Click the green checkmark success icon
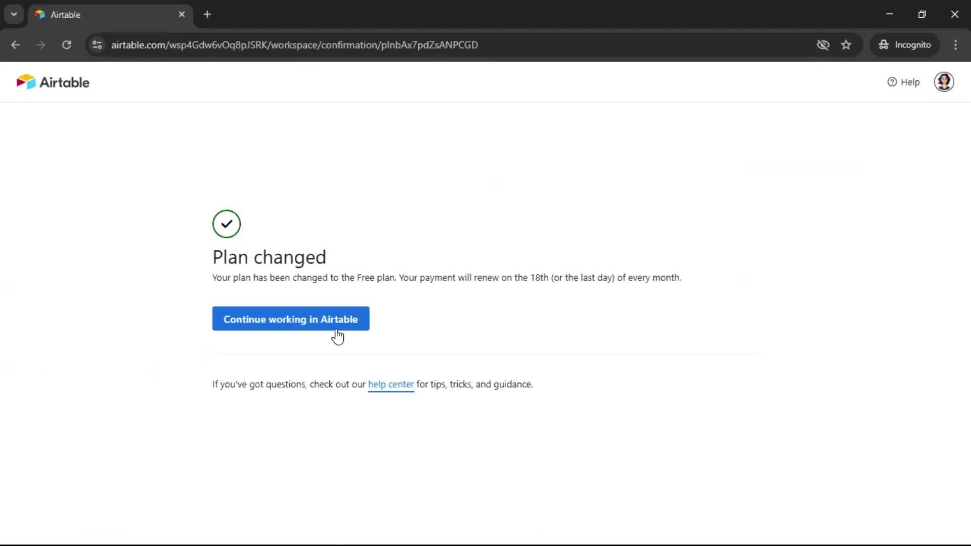This screenshot has height=546, width=971. (227, 224)
